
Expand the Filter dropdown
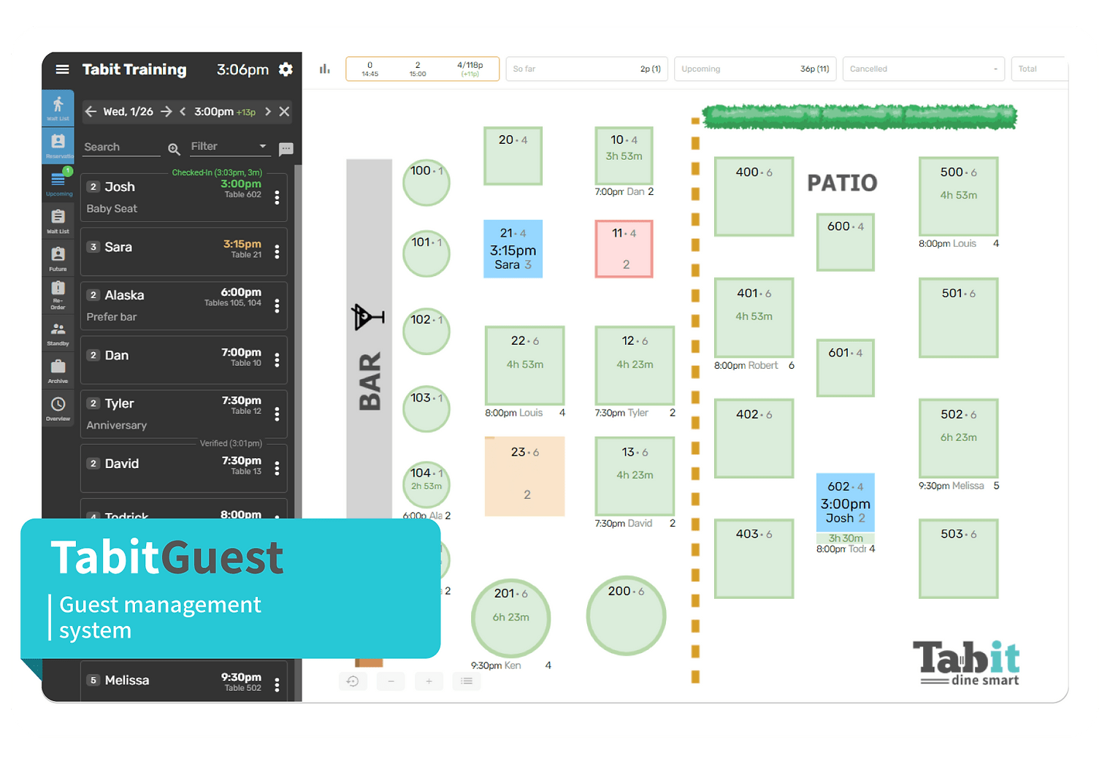[229, 147]
